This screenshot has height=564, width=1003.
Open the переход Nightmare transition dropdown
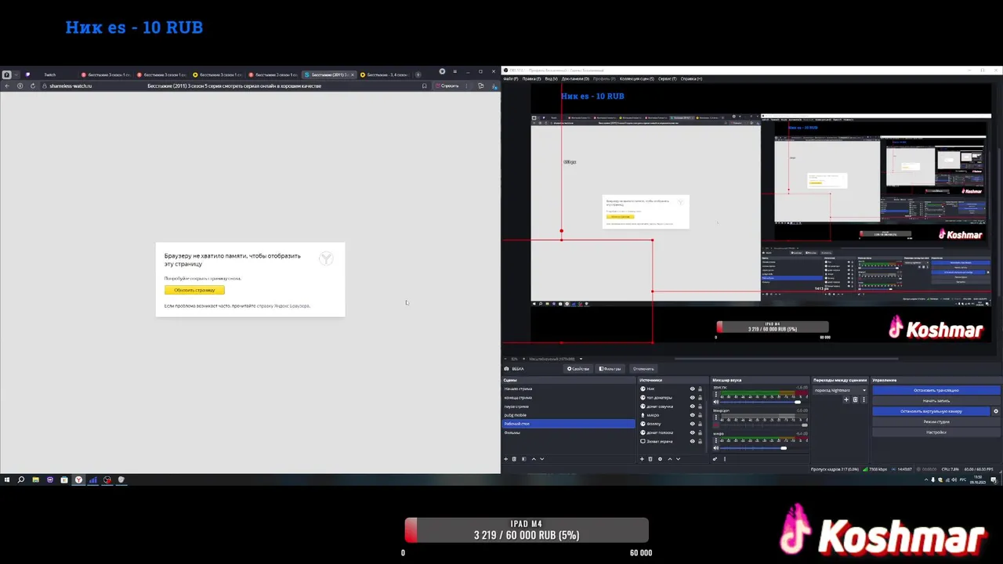click(x=840, y=390)
